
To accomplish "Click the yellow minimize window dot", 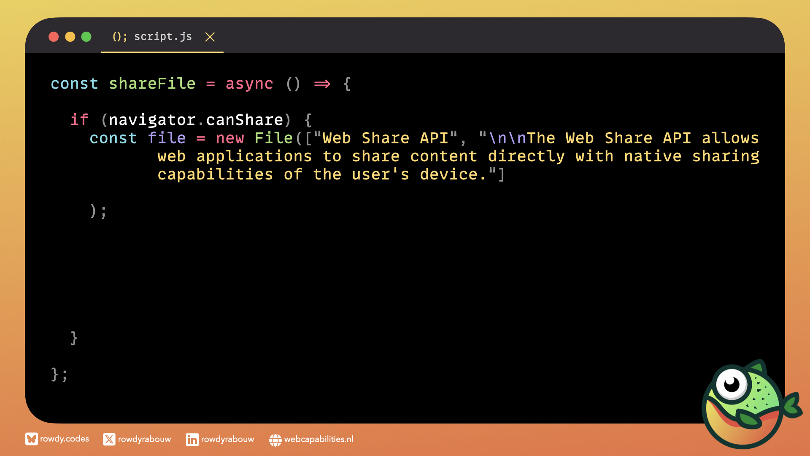I will pyautogui.click(x=70, y=37).
